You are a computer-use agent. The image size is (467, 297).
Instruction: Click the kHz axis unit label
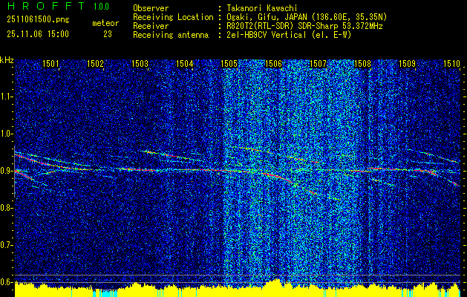click(x=7, y=60)
